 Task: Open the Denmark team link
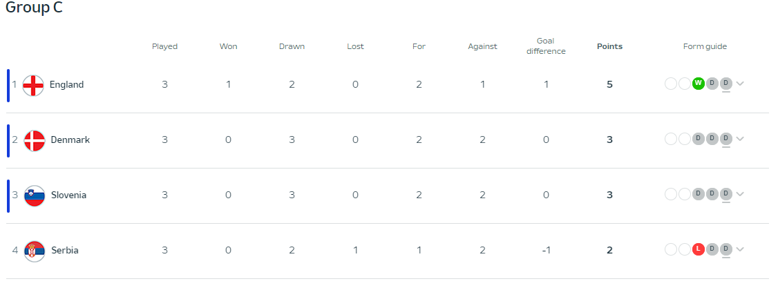click(70, 140)
